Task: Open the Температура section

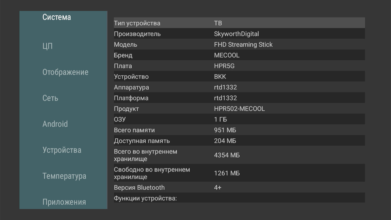Action: (x=64, y=176)
